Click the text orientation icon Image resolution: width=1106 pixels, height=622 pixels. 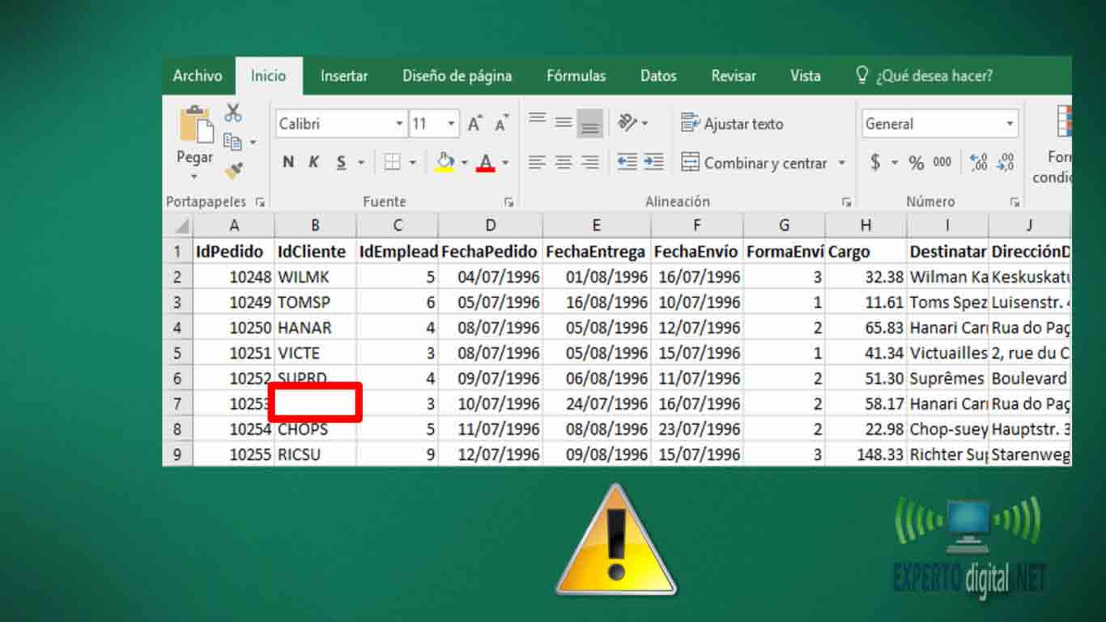(x=628, y=123)
